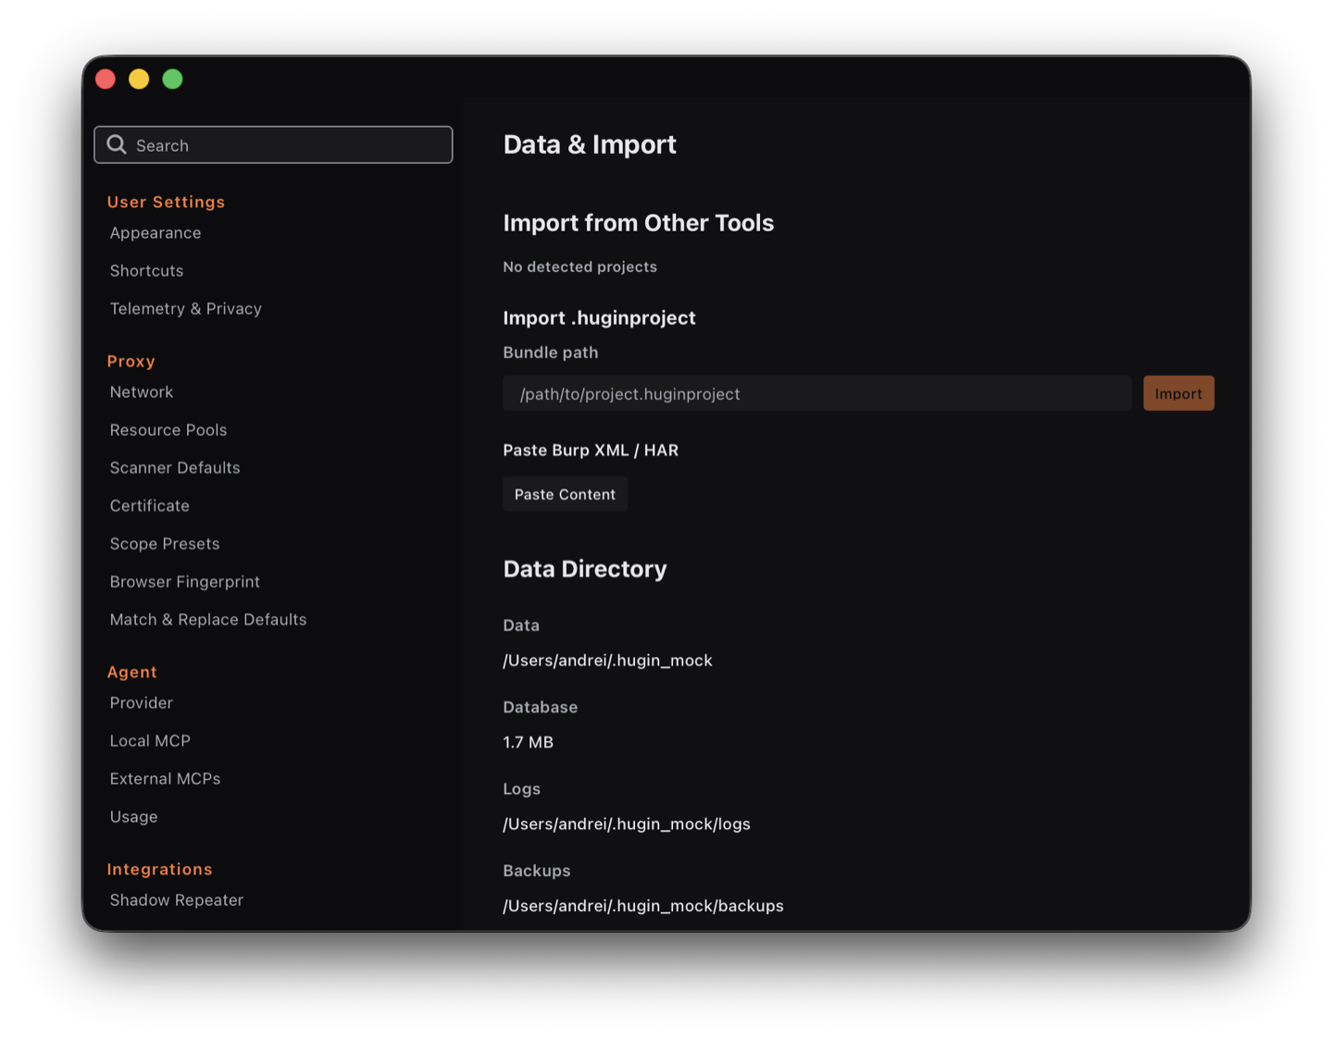Click the search magnifier icon

click(117, 144)
